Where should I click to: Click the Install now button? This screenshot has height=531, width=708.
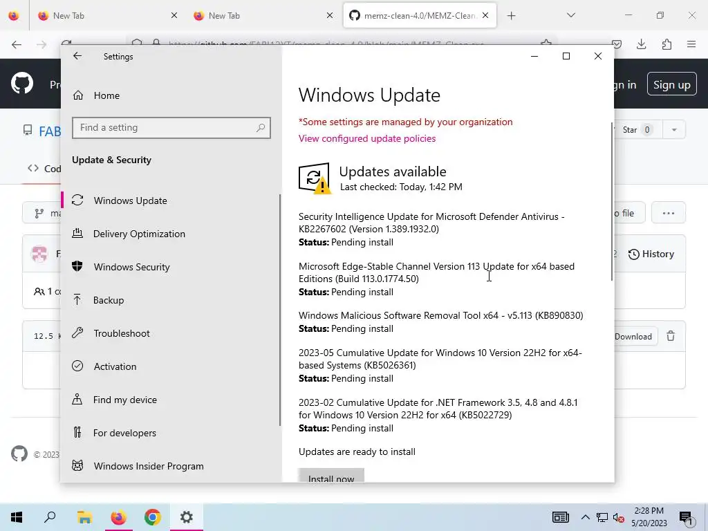pos(331,476)
